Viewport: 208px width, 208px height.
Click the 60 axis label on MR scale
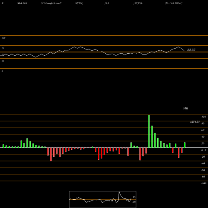203,130
